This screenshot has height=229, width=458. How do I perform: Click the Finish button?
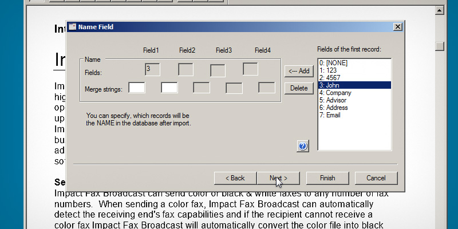pos(327,178)
